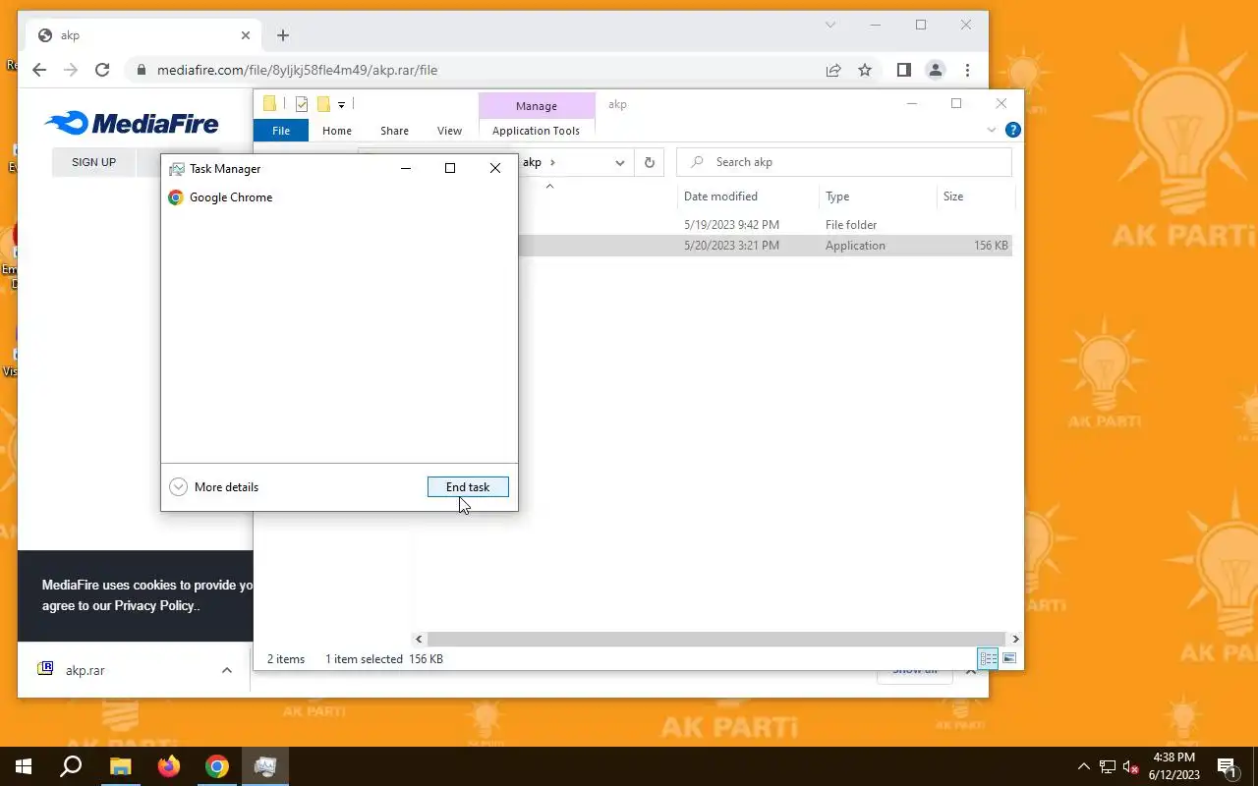This screenshot has width=1258, height=786.
Task: Open the Windows Start menu
Action: click(24, 766)
